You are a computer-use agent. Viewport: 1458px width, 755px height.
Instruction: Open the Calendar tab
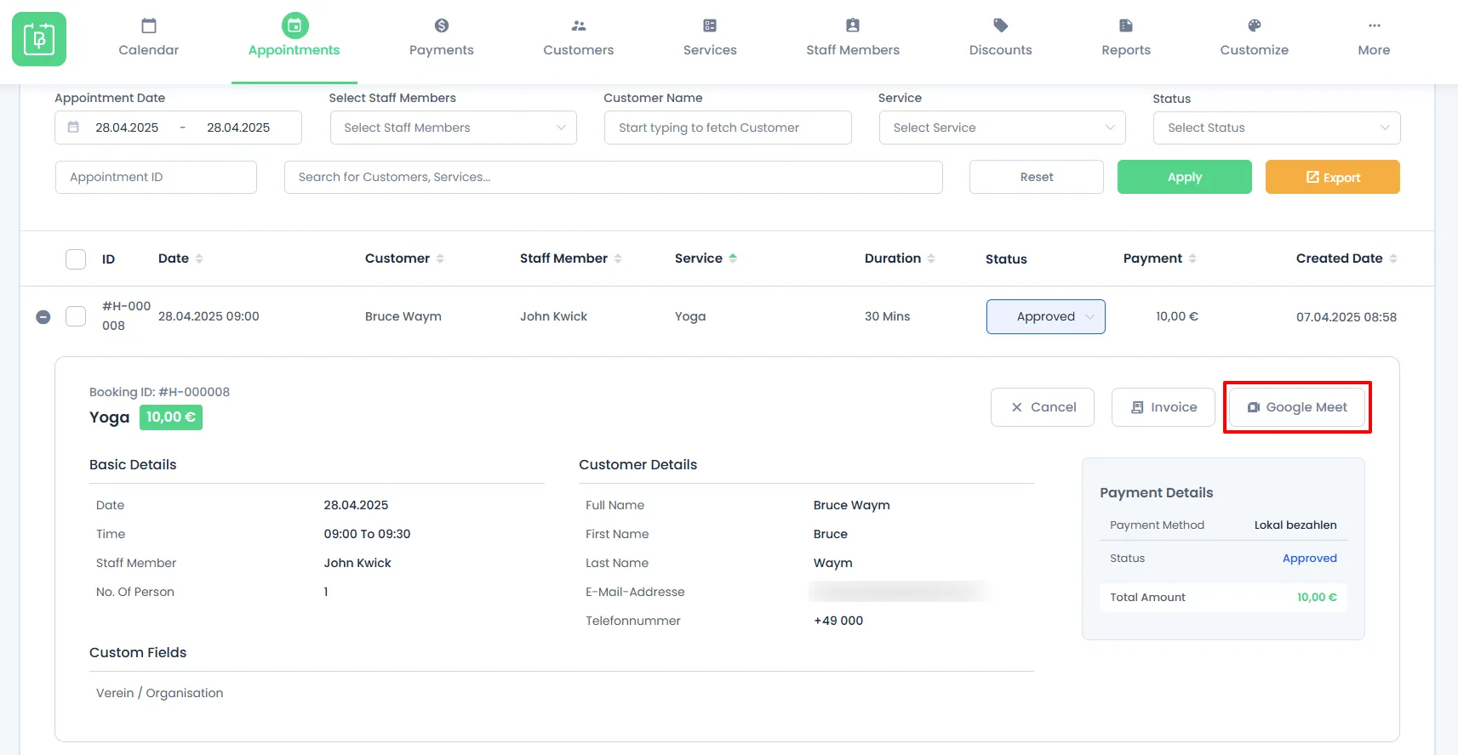(x=149, y=38)
